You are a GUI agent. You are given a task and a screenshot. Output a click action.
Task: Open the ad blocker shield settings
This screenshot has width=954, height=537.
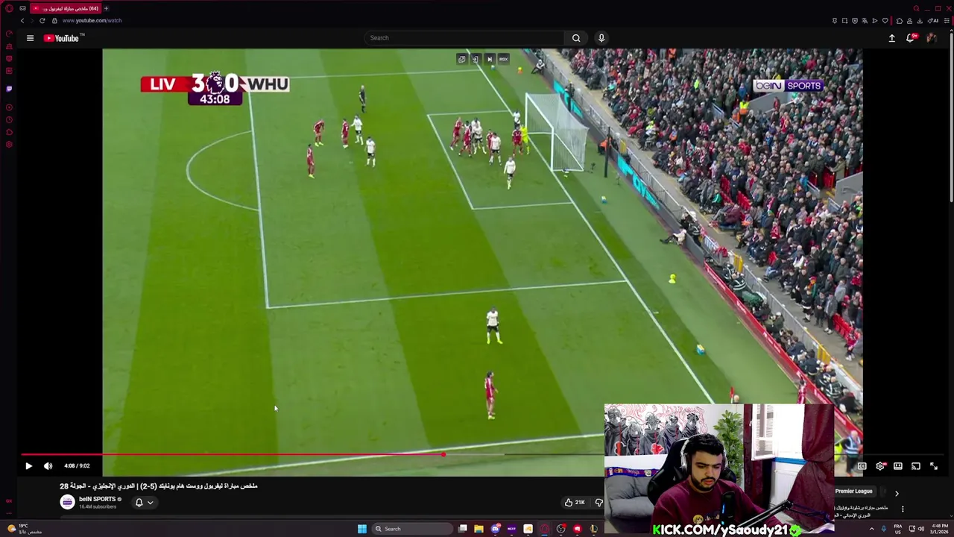[855, 21]
